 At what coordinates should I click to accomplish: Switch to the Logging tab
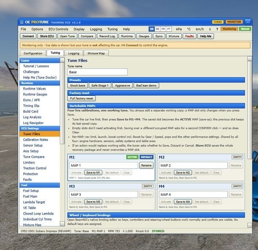(74, 53)
